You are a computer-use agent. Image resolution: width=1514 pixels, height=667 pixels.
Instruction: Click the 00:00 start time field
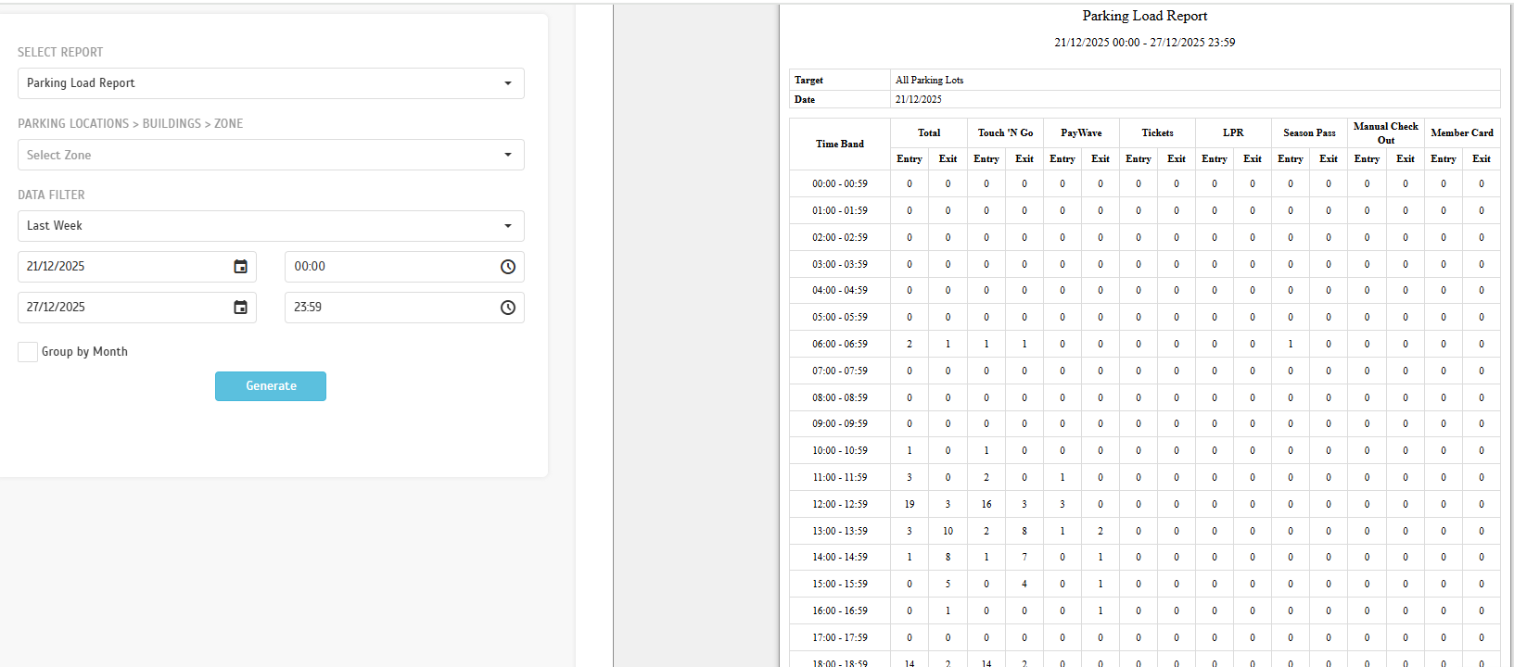coord(389,267)
